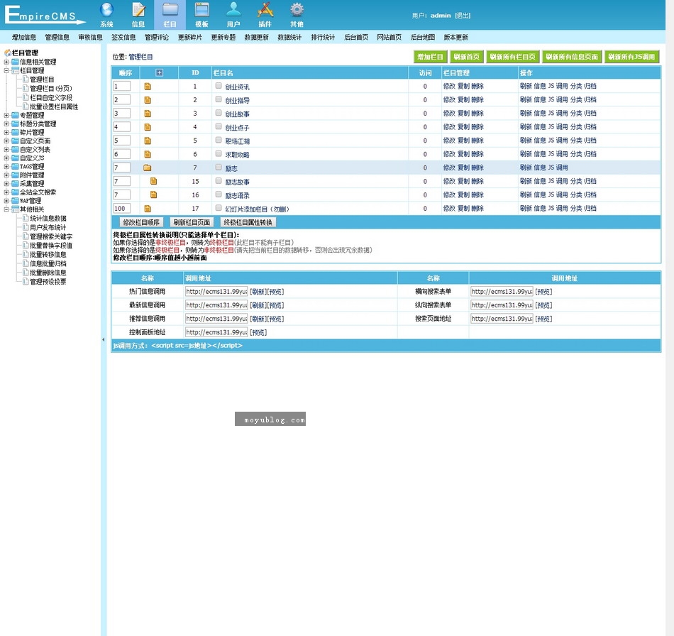Expand the 自定义页面 tree node

[6, 141]
